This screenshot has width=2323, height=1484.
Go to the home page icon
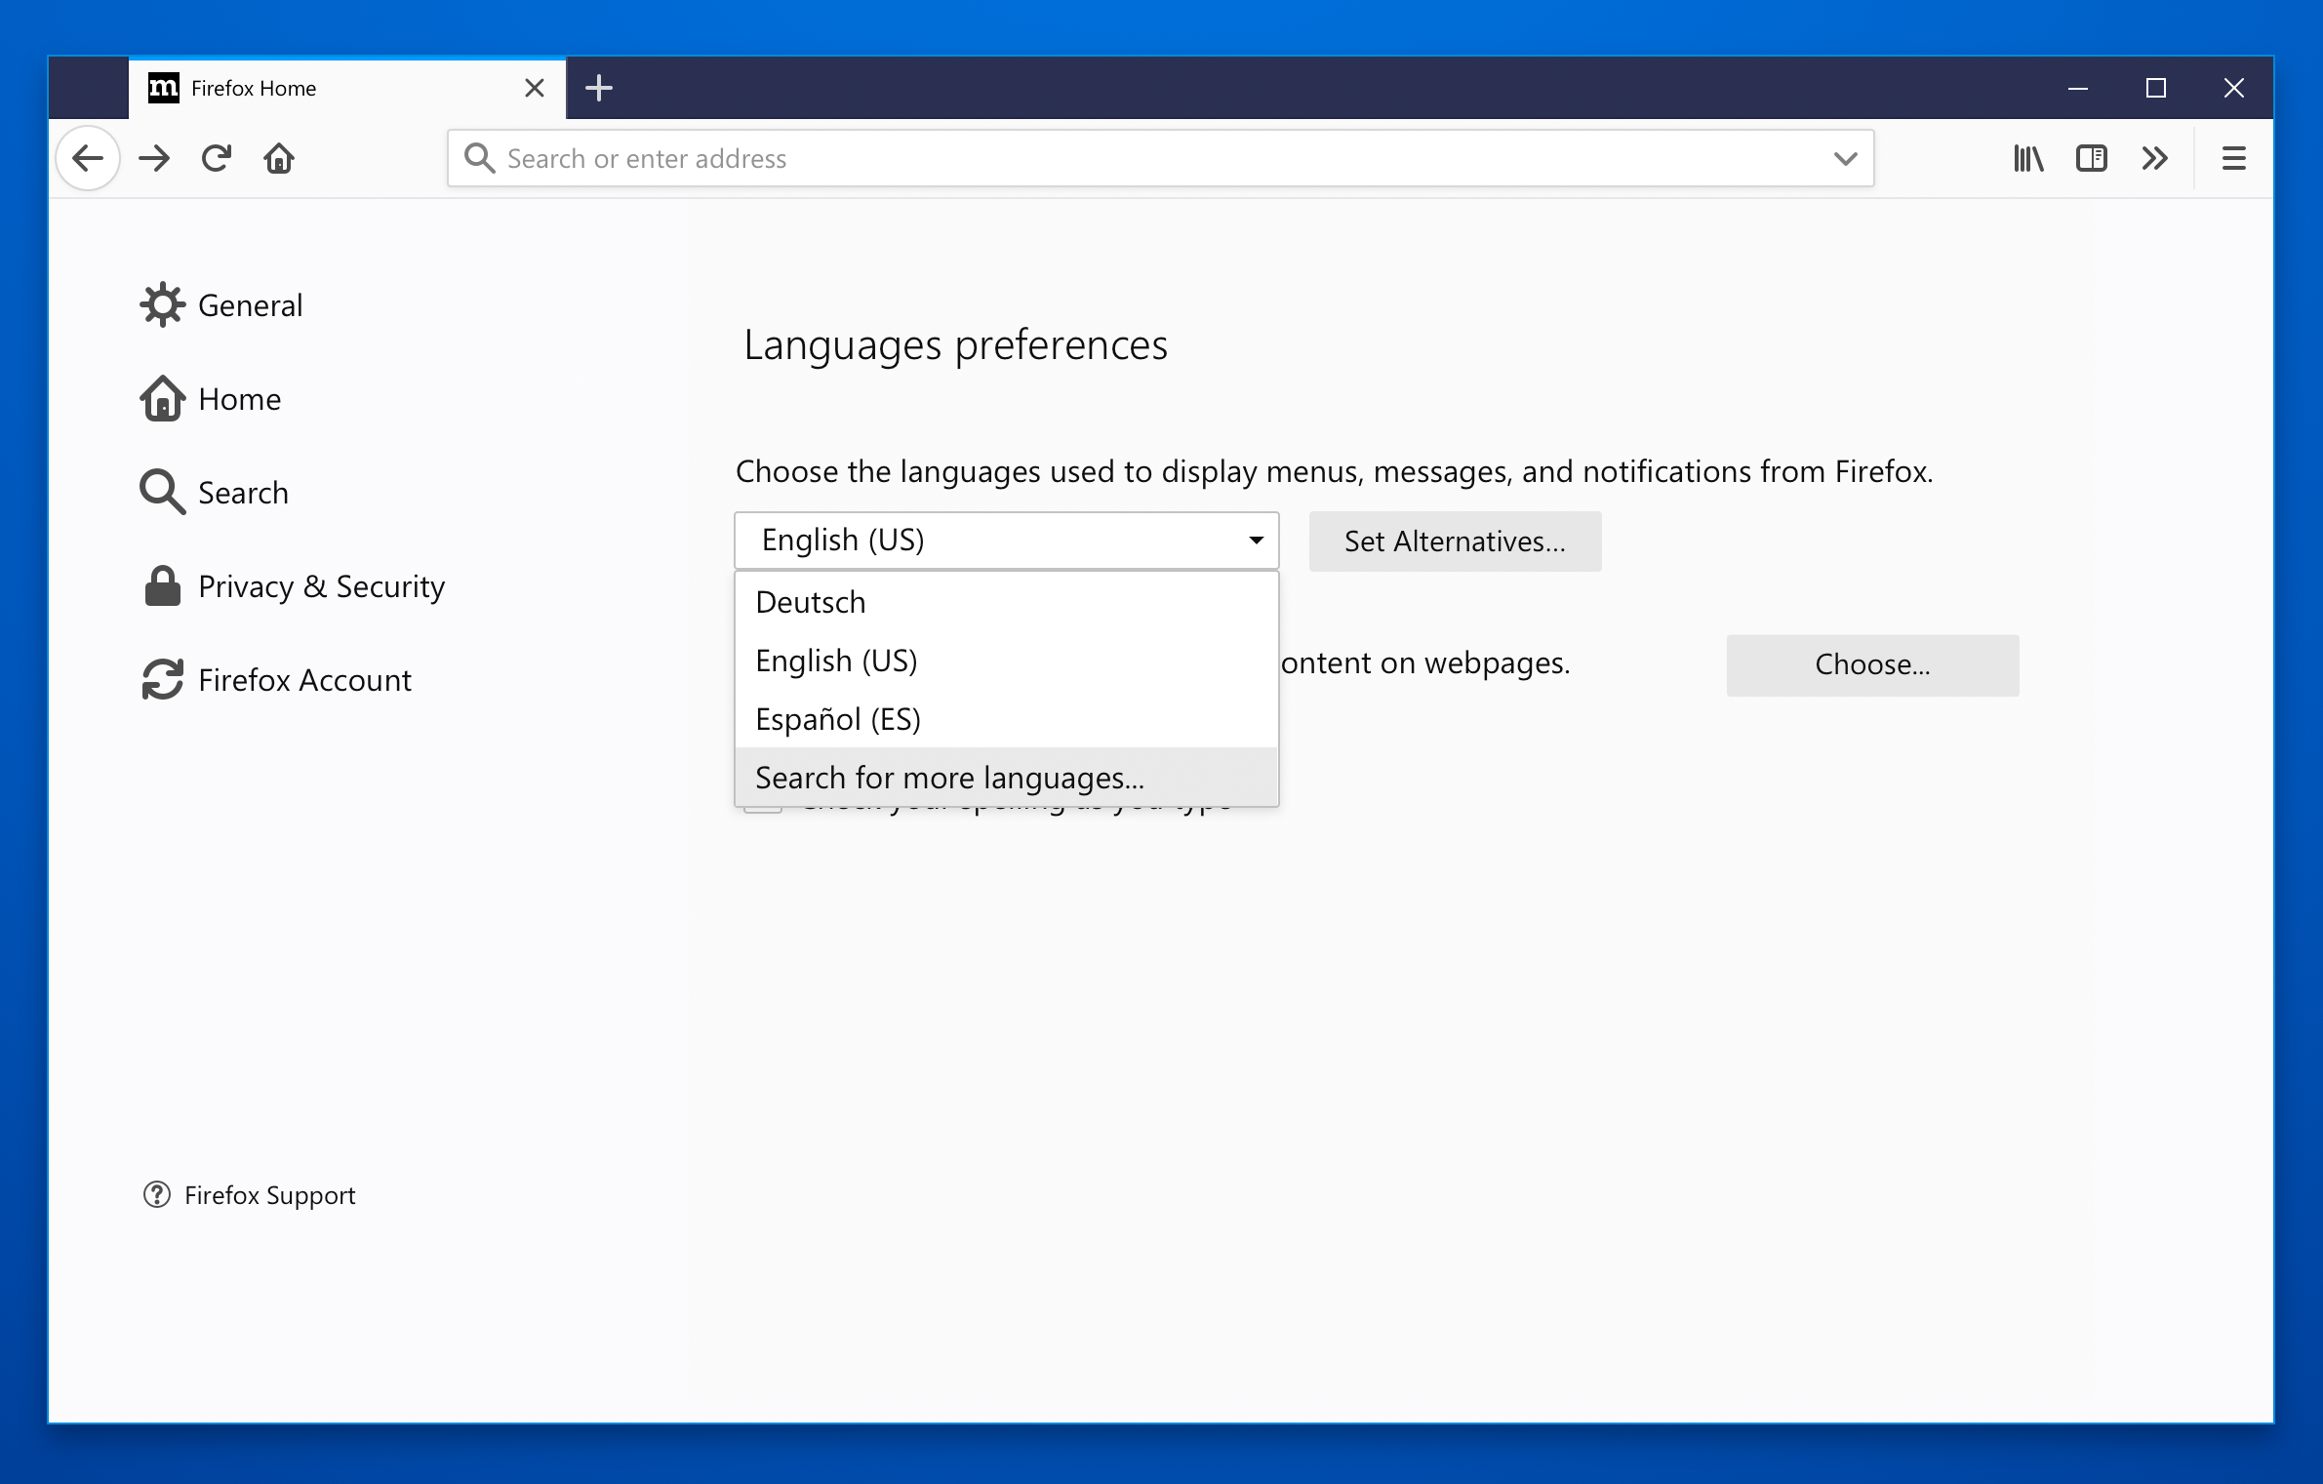(279, 158)
